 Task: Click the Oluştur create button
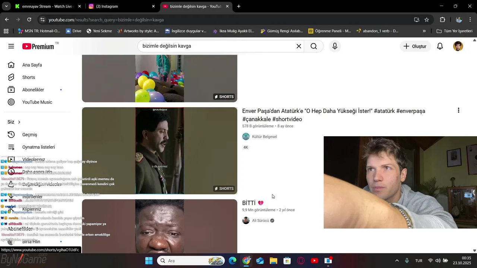415,46
